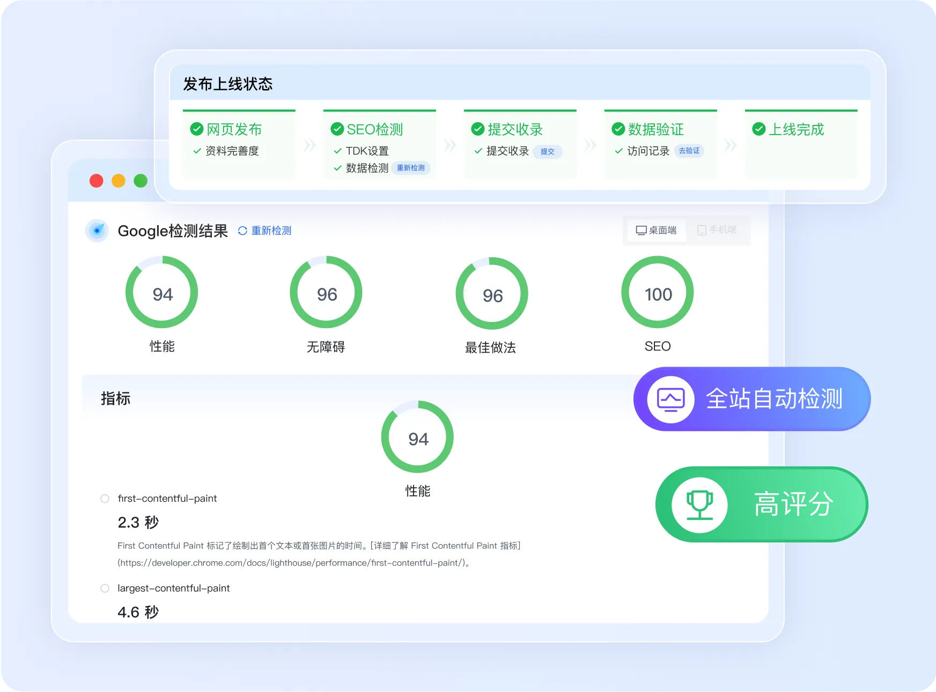Click the speedometer icon beside Google检测结果
The height and width of the screenshot is (692, 936).
pyautogui.click(x=97, y=231)
